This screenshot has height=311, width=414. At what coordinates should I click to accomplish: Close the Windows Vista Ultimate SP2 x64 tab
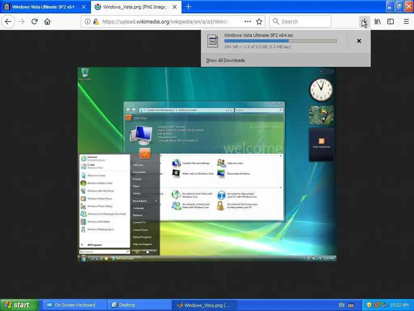click(83, 7)
